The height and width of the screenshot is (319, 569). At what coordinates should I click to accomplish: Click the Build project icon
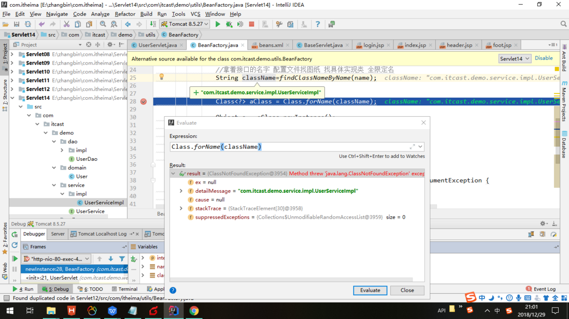coord(153,24)
